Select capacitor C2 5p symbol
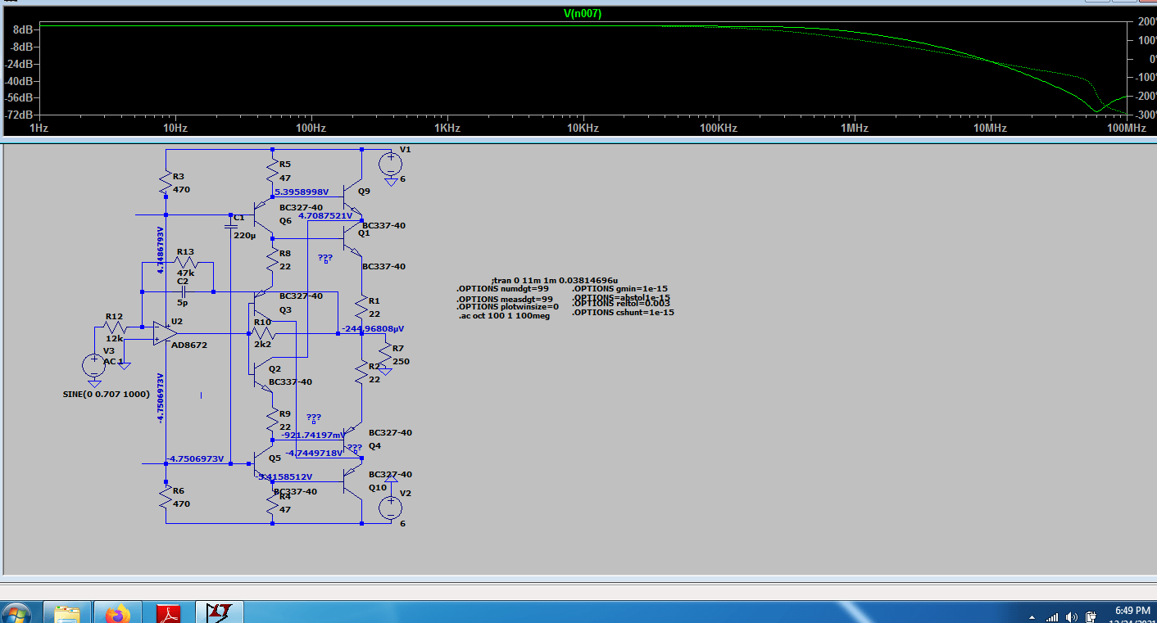 pyautogui.click(x=183, y=291)
